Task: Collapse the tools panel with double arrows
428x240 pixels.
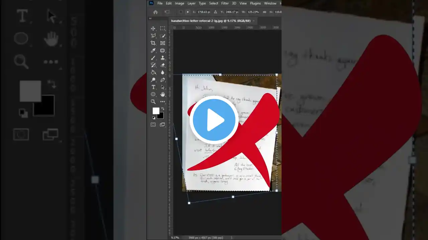Action: (x=150, y=18)
